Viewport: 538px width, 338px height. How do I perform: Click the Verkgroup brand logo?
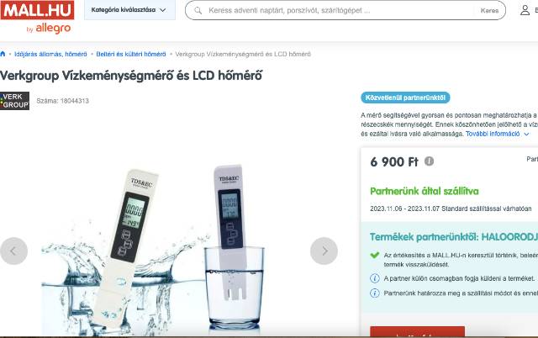click(x=15, y=101)
